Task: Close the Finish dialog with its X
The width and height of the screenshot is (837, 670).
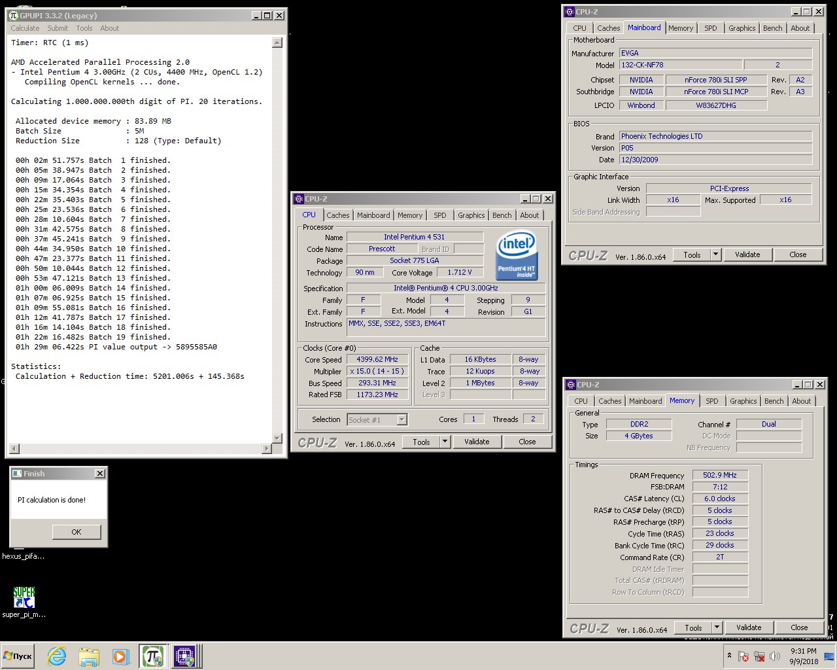Action: [x=100, y=474]
